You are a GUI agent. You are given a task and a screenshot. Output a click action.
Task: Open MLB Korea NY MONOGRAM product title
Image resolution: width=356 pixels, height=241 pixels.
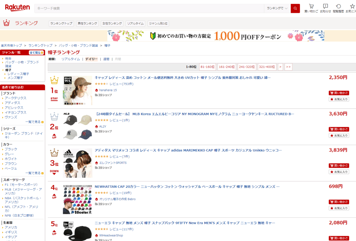195,114
